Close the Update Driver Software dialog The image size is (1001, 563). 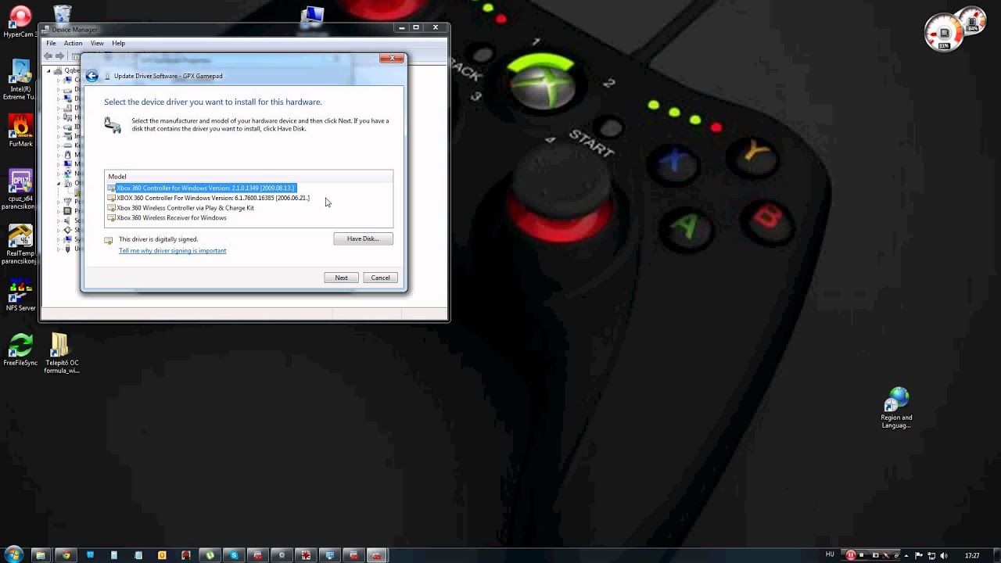coord(392,58)
